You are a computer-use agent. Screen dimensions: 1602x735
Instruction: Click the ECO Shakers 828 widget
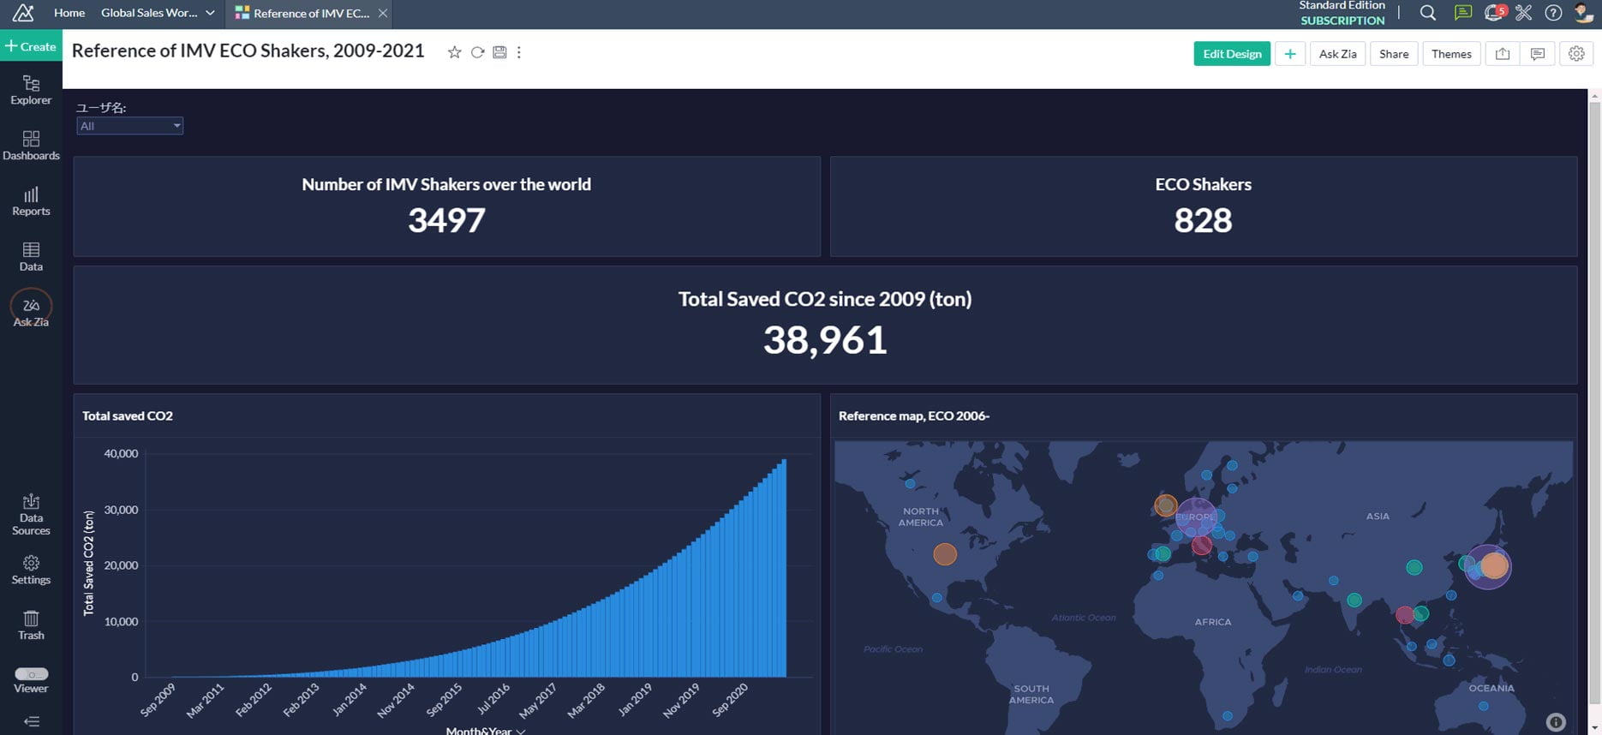(1203, 206)
